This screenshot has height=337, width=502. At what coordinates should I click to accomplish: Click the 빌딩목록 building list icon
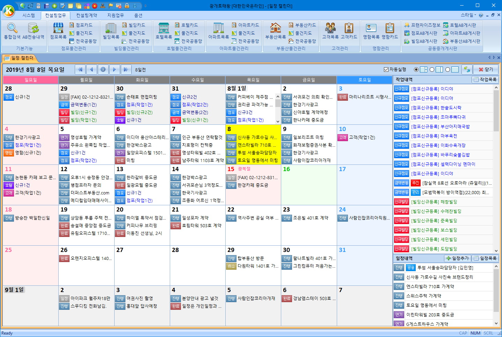tap(111, 31)
